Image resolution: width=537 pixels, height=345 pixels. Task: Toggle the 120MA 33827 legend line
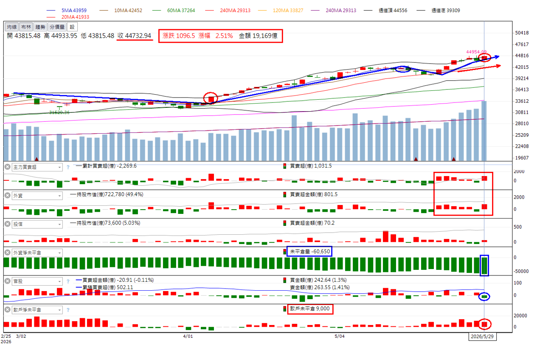(x=281, y=10)
